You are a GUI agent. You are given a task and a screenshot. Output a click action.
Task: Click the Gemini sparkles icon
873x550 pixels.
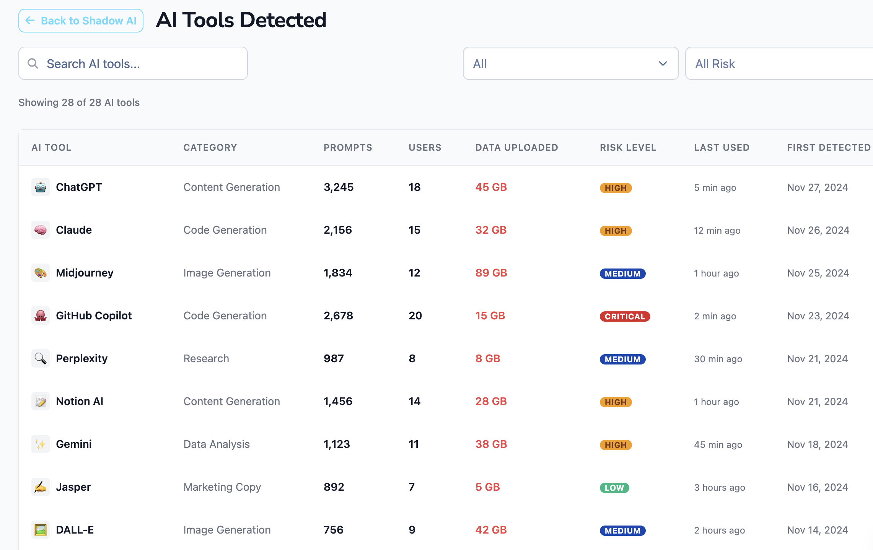41,444
